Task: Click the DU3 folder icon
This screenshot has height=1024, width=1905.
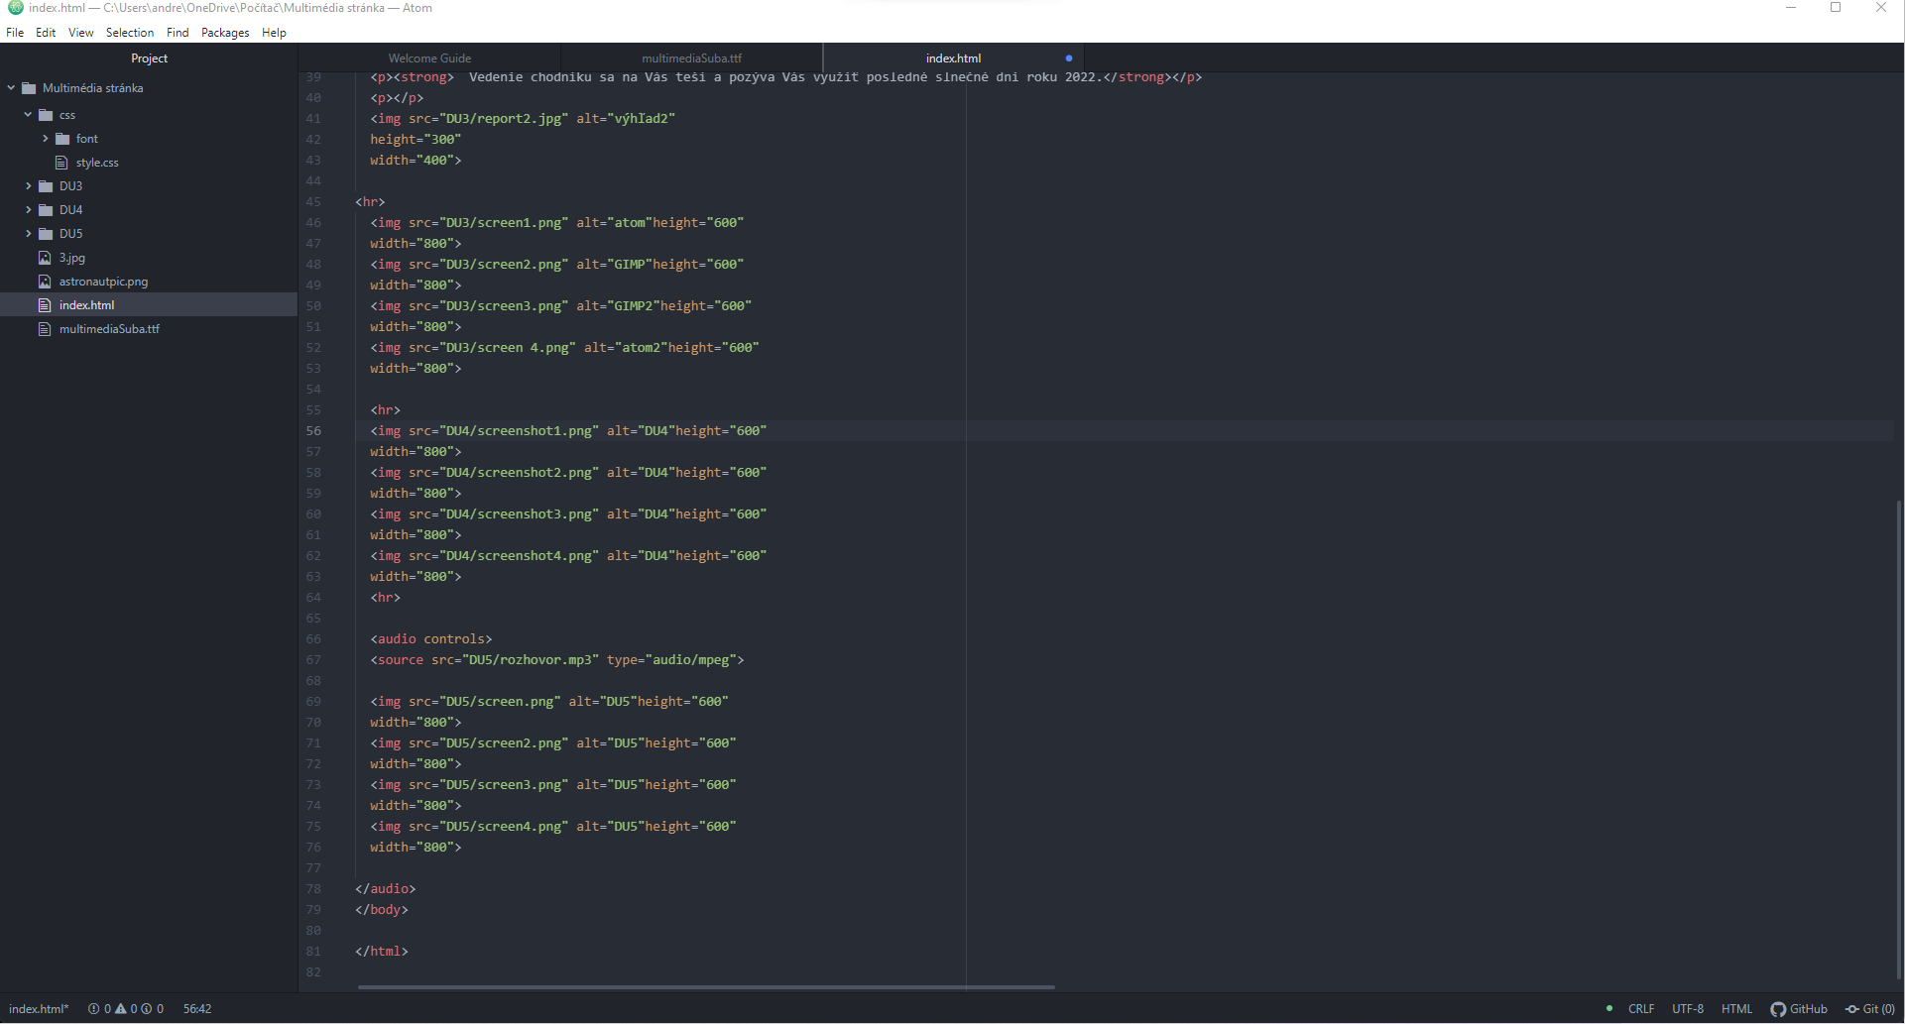Action: (46, 186)
